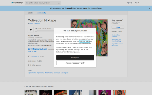Open the Los Angeles tag
Screen dimensions: 152x95
coord(65,73)
